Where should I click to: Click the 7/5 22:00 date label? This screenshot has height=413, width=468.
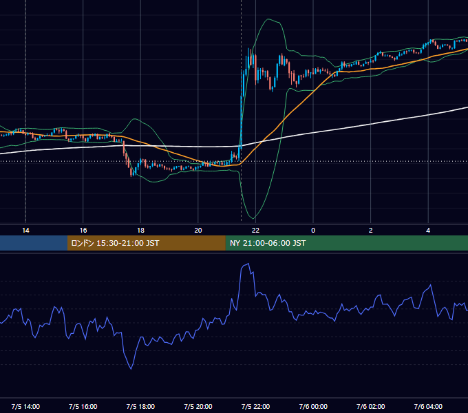click(255, 406)
